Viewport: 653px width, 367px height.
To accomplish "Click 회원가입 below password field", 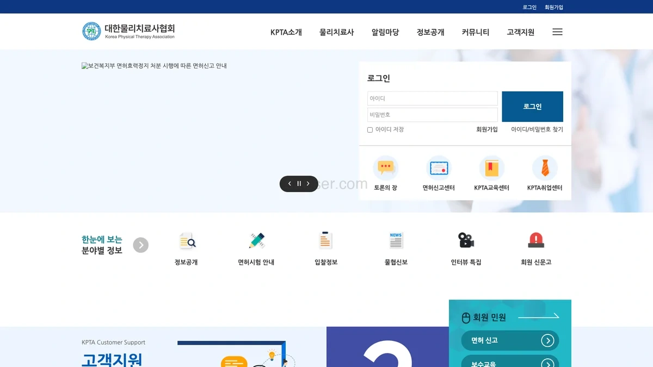I will click(x=487, y=129).
